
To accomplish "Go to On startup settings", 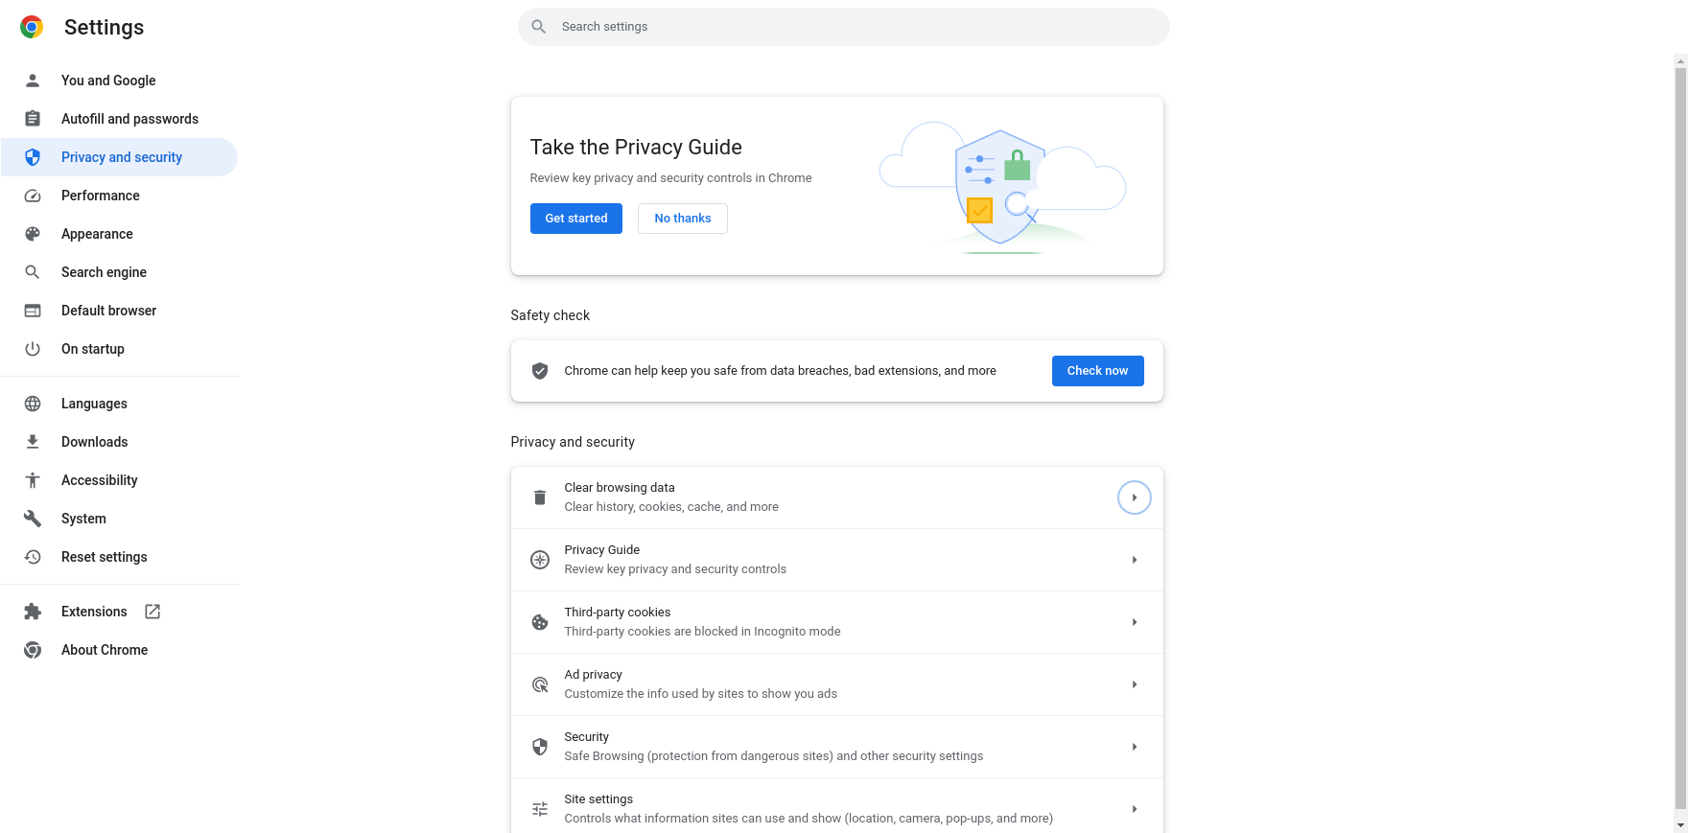I will pos(119,349).
